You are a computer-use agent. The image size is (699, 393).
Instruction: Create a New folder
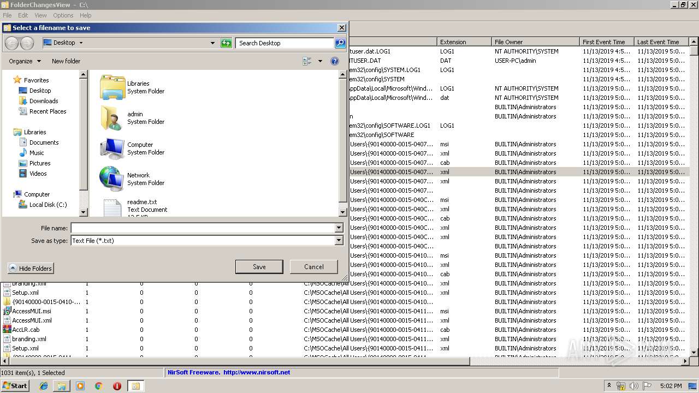(x=66, y=61)
